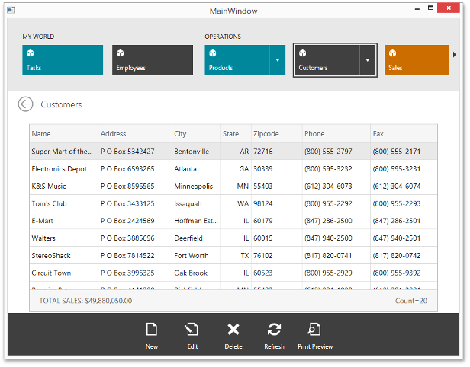Screen dimensions: 470x367
Task: Select the Products tile
Action: pyautogui.click(x=237, y=60)
